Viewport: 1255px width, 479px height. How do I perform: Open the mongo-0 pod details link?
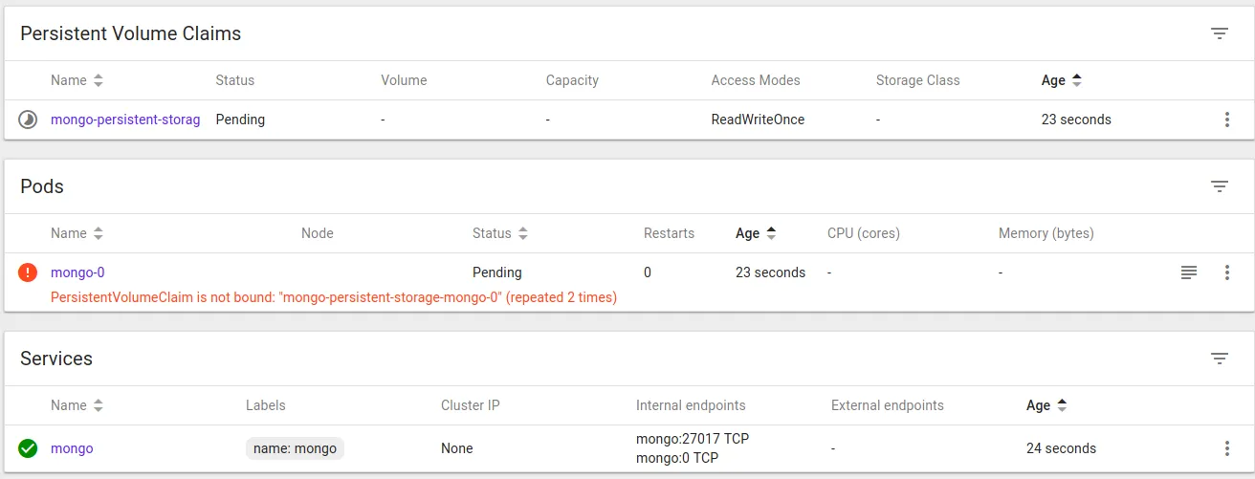(x=77, y=272)
